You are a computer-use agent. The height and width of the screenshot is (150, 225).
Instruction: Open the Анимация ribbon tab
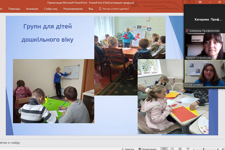pos(32,9)
